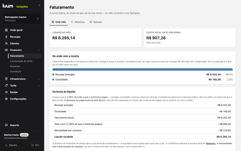Open Repasses in the sidebar
The height and width of the screenshot is (151, 241).
tap(15, 66)
